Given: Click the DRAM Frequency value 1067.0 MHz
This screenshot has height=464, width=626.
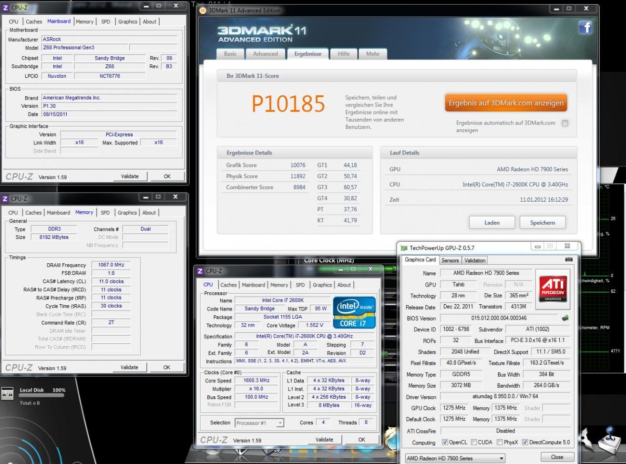Looking at the screenshot, I should click(x=111, y=265).
